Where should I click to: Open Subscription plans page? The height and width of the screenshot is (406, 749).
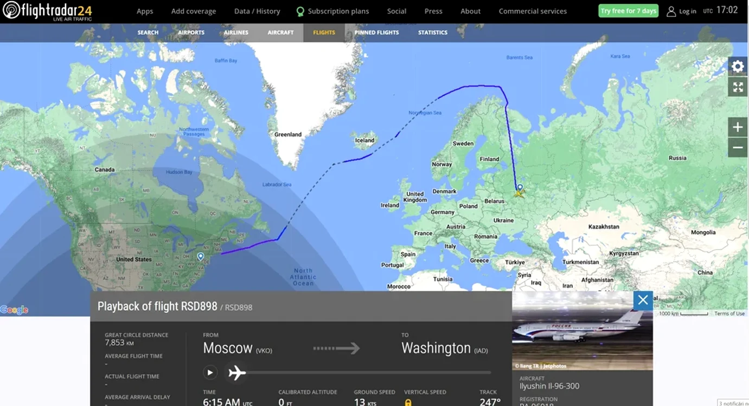pos(338,11)
